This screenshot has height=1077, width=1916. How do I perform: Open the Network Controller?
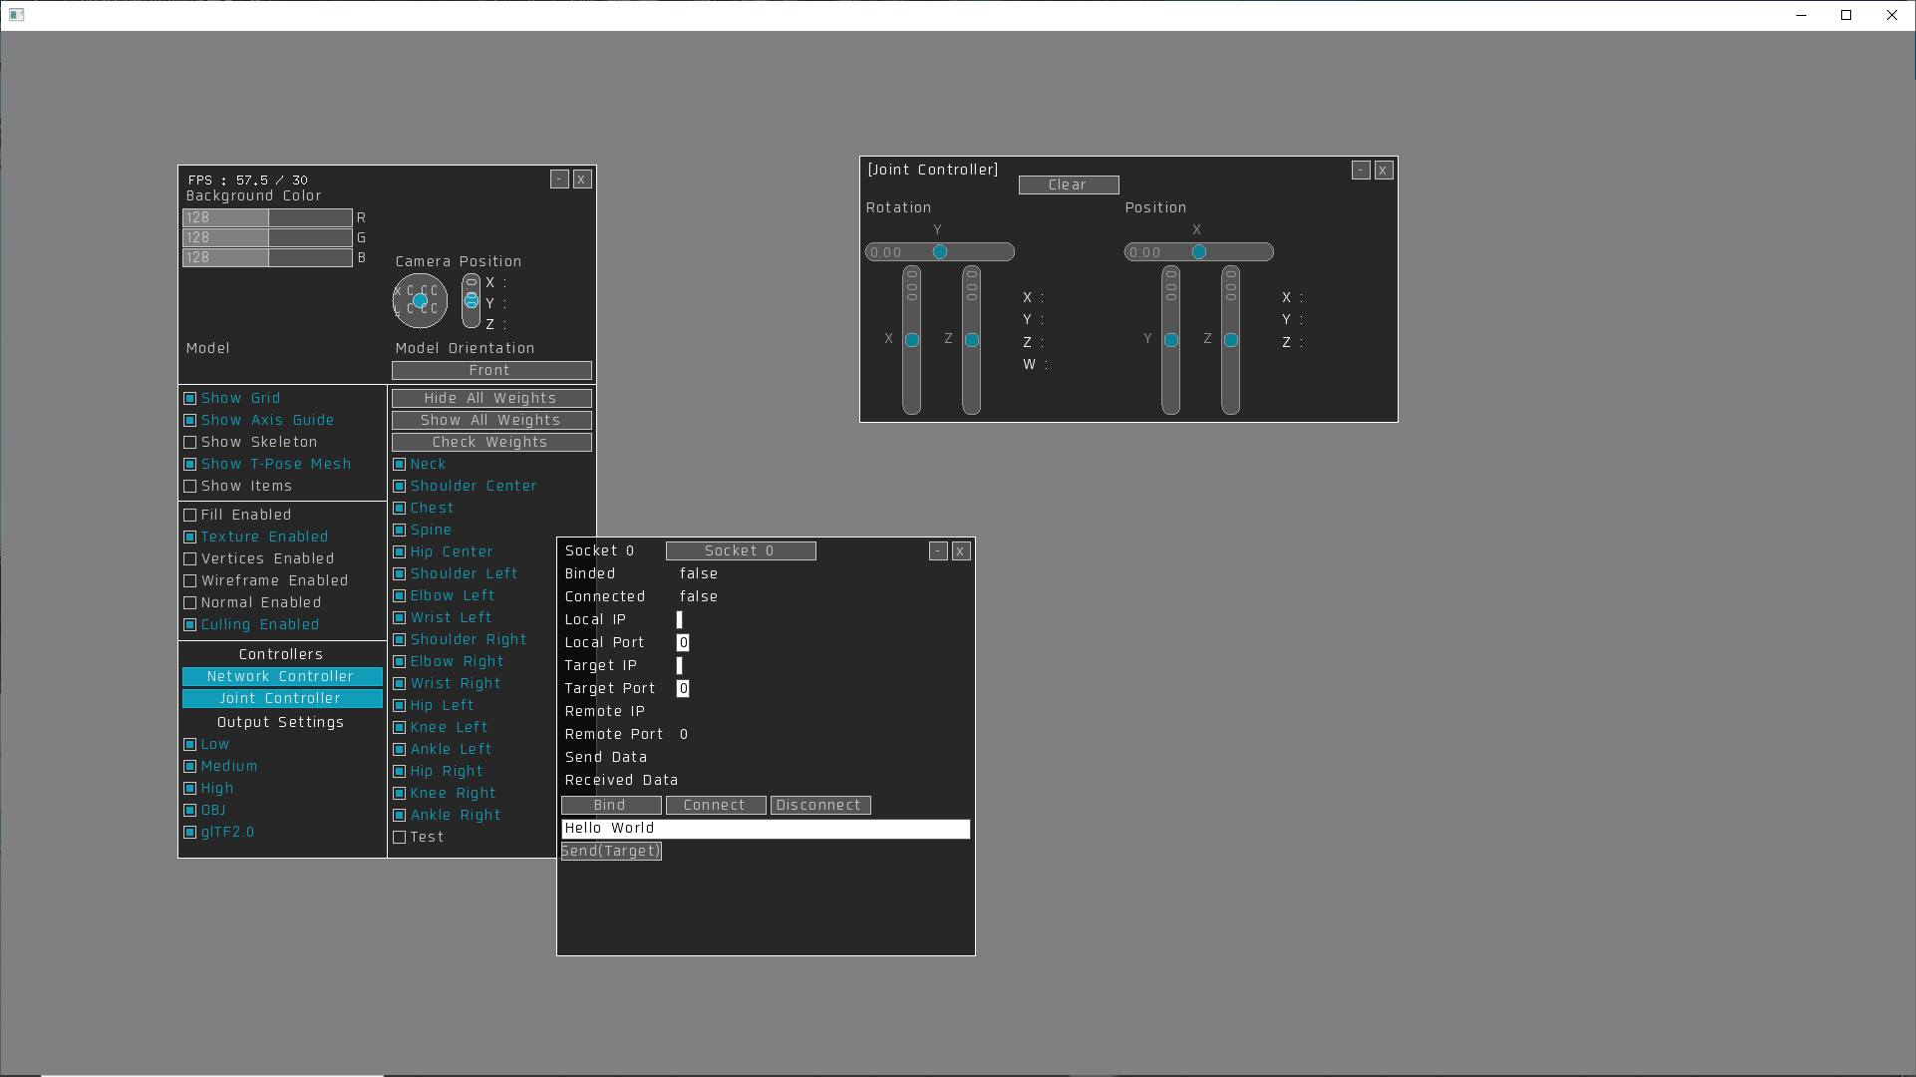[282, 677]
